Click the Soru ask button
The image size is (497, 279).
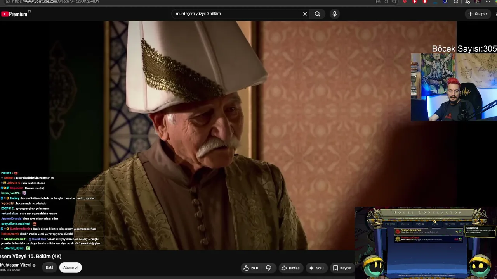click(x=316, y=268)
